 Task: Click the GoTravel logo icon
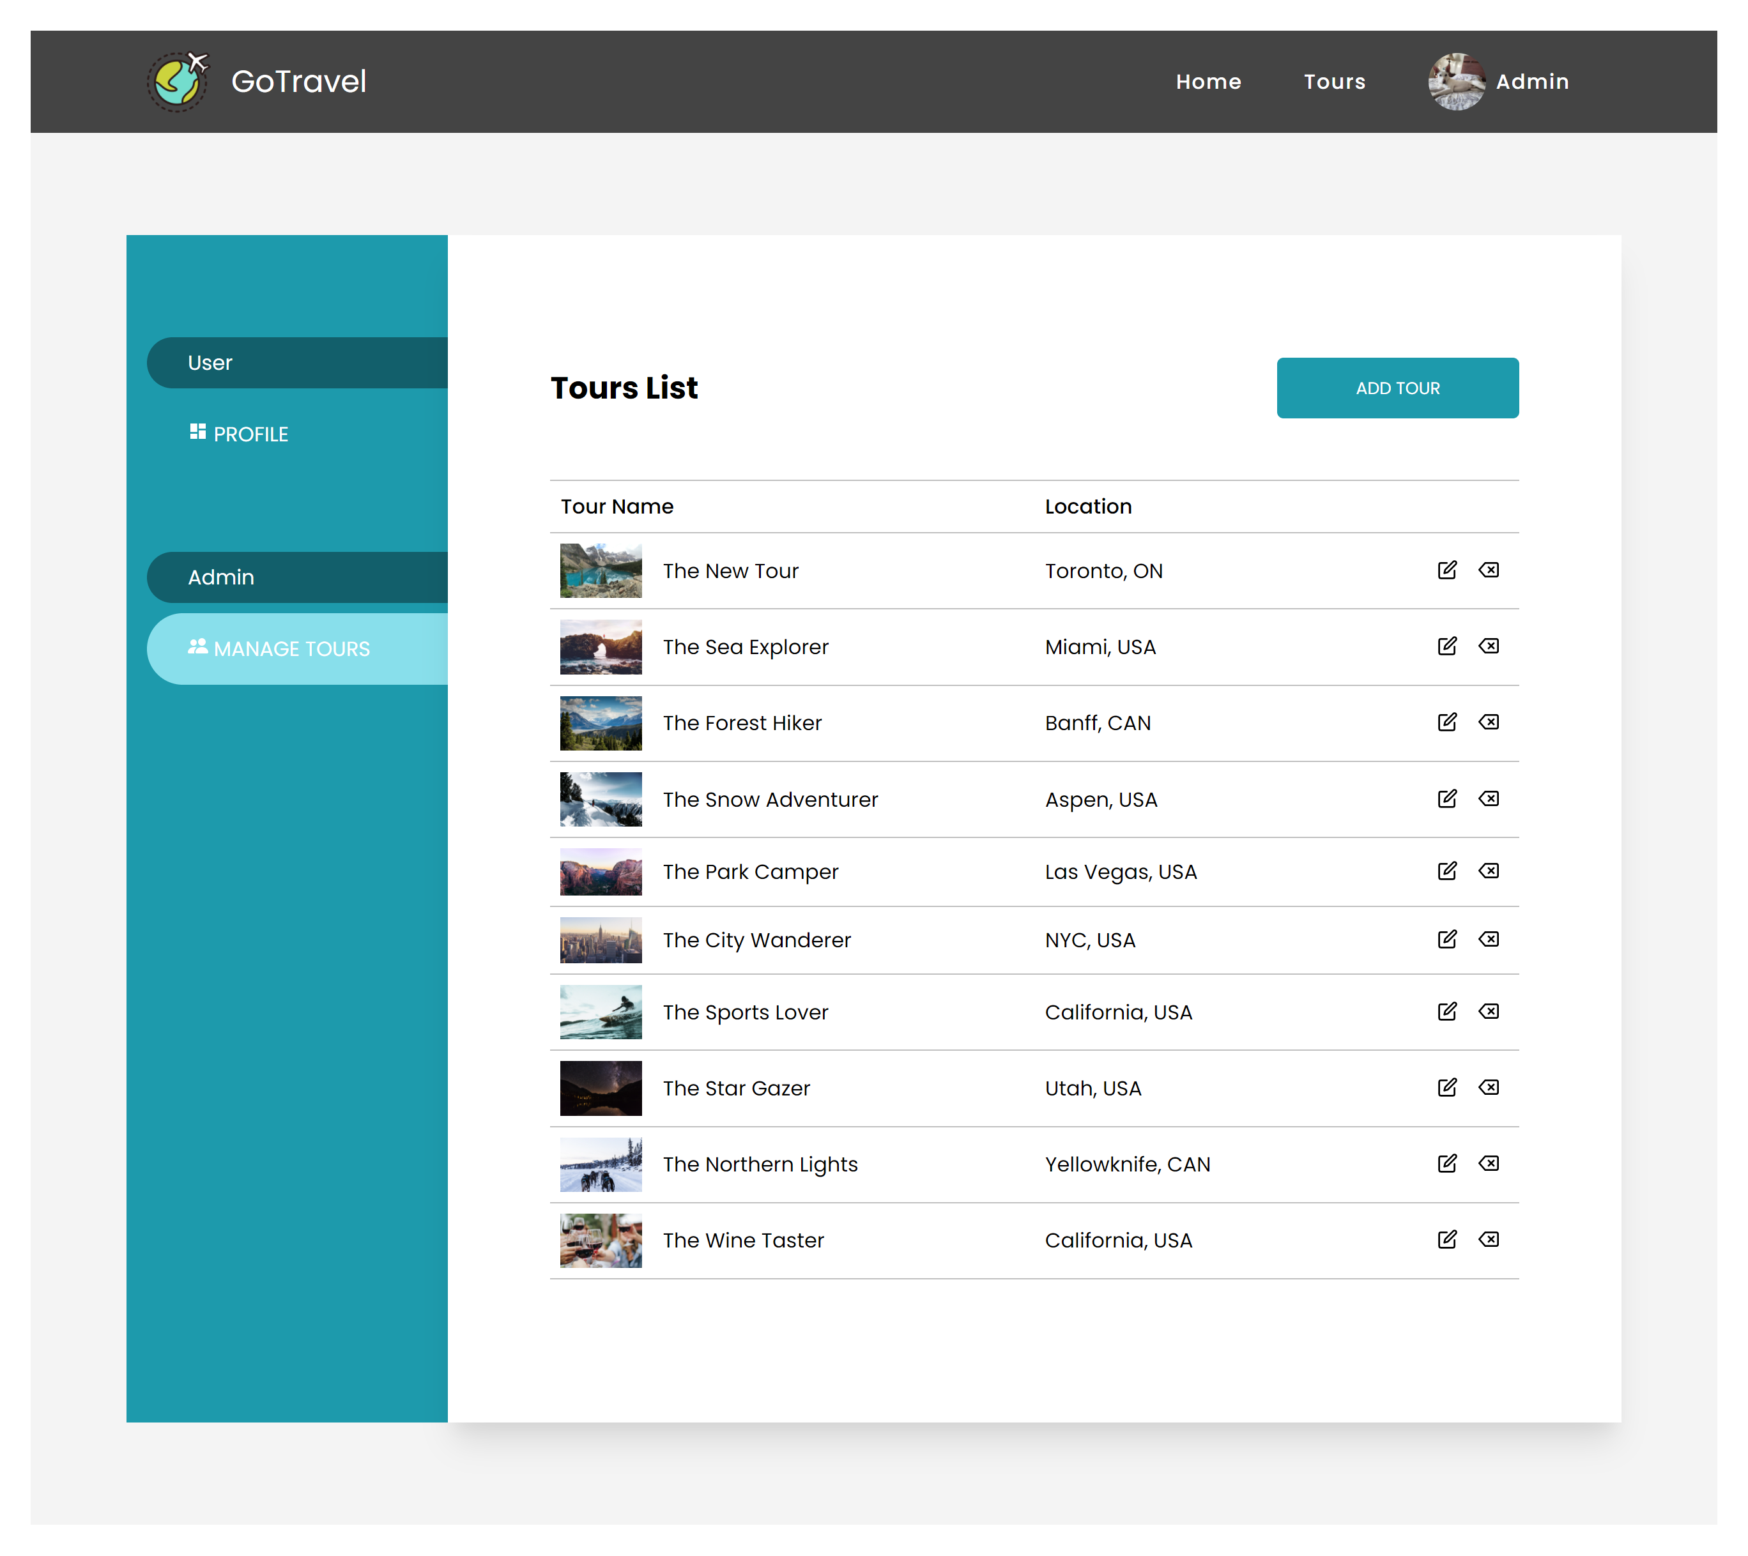pos(177,81)
